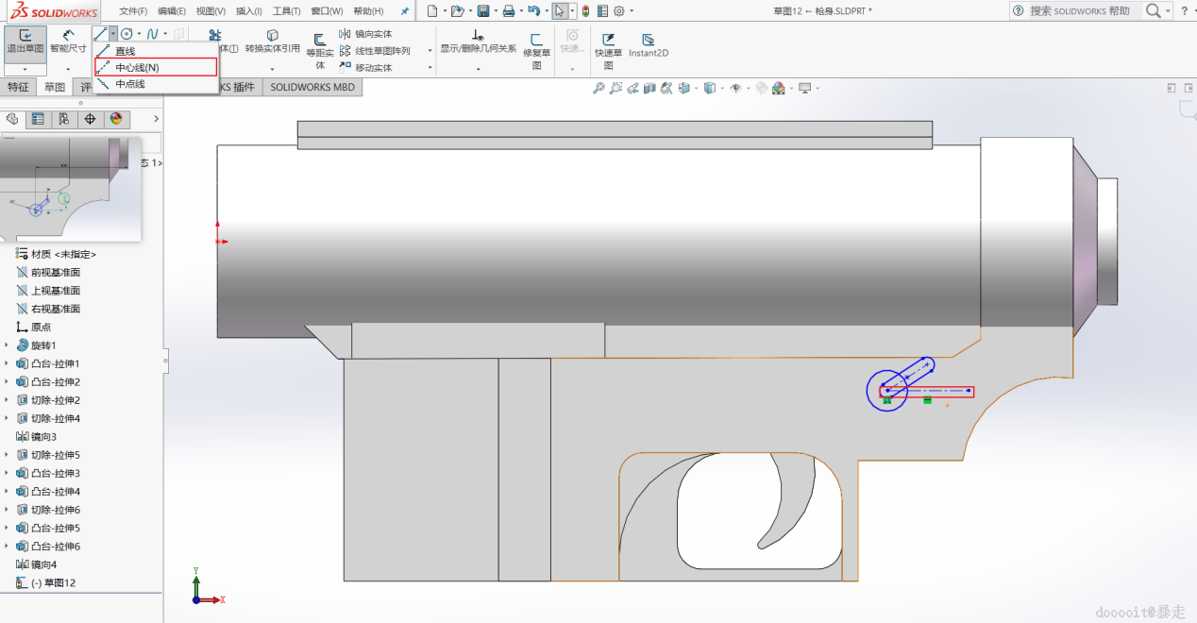
Task: Expand the 凸台-拉伸1 feature node
Action: click(x=8, y=364)
